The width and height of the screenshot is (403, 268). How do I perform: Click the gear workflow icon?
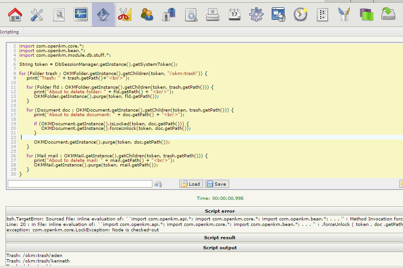256,14
